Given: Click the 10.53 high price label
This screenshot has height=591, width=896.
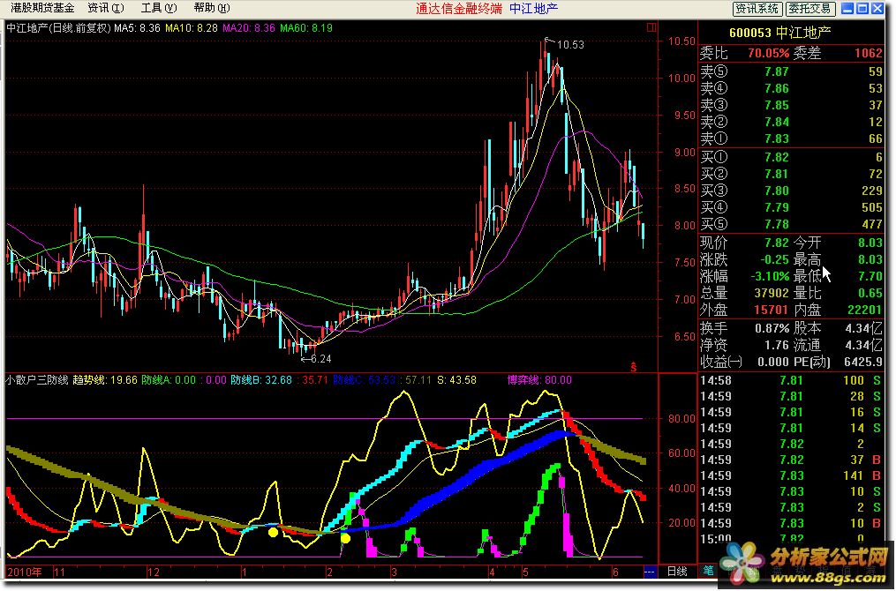Looking at the screenshot, I should [569, 44].
